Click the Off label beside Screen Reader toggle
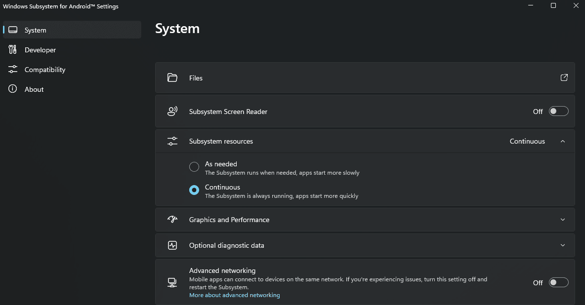This screenshot has height=305, width=585. pos(538,112)
